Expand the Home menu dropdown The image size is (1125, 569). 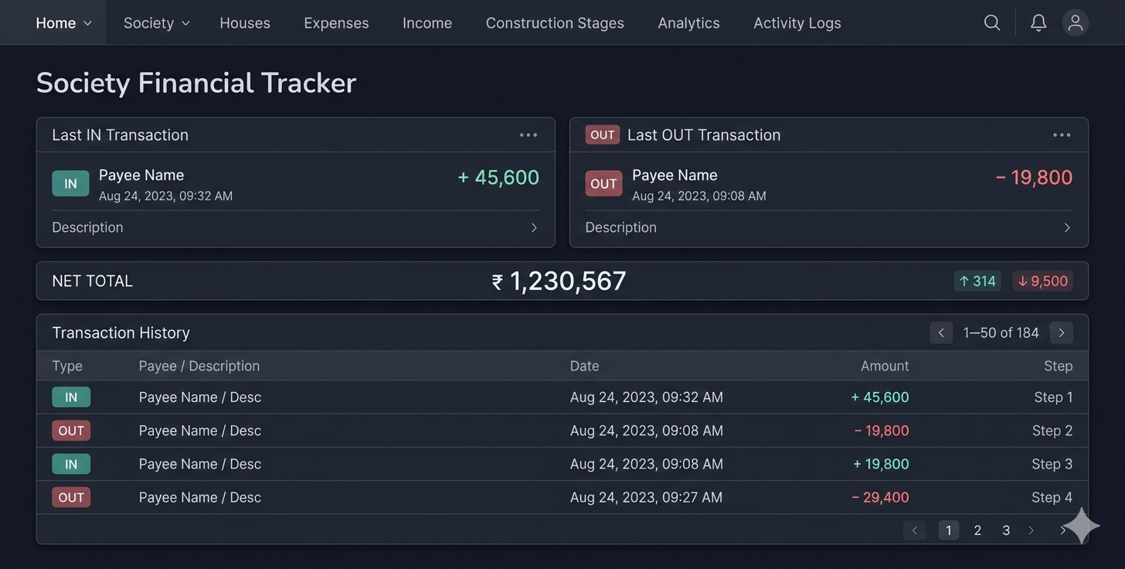[x=63, y=22]
